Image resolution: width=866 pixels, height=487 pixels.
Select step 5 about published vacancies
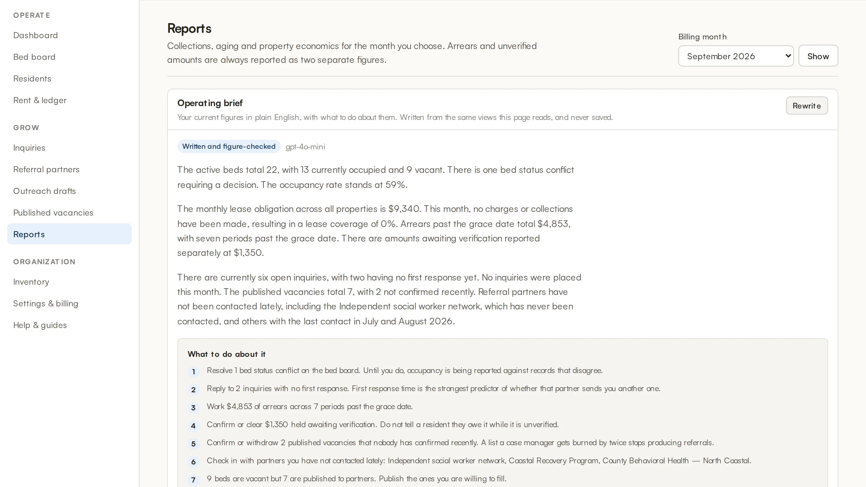(x=460, y=443)
